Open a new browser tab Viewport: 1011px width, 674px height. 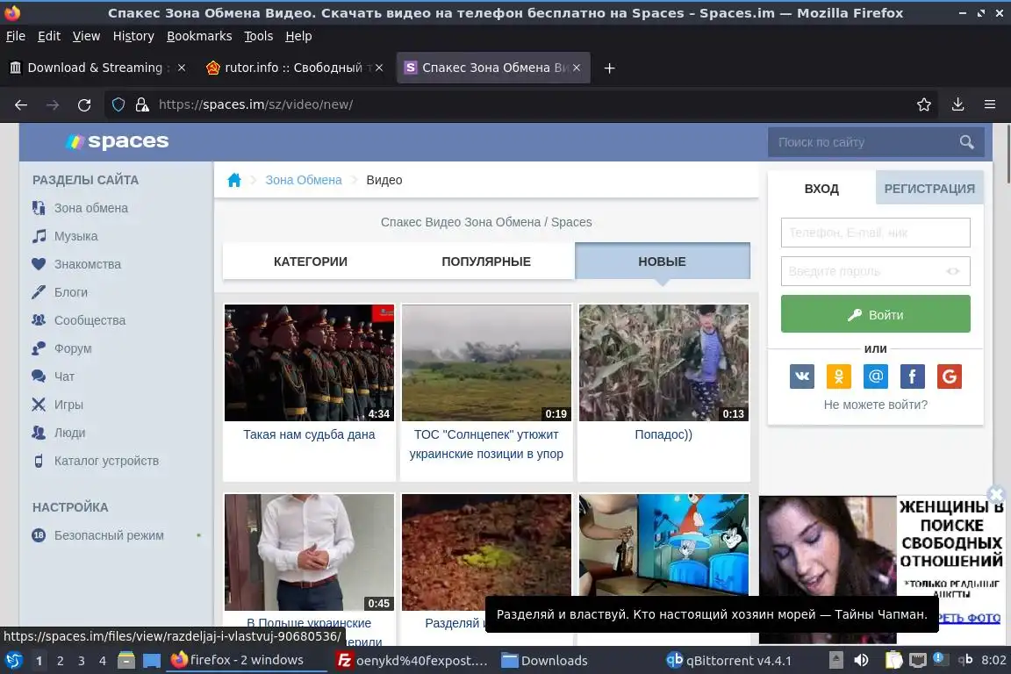(x=609, y=68)
